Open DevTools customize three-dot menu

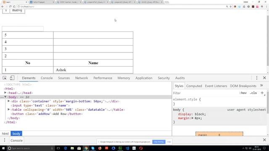tap(257, 78)
